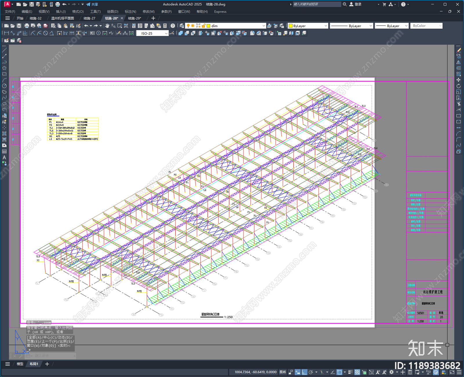The image size is (464, 377).
Task: Switch to the 模型 model tab
Action: (20, 364)
